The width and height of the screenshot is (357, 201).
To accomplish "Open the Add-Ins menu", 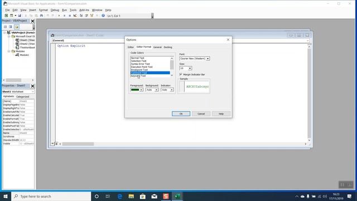I will click(84, 10).
